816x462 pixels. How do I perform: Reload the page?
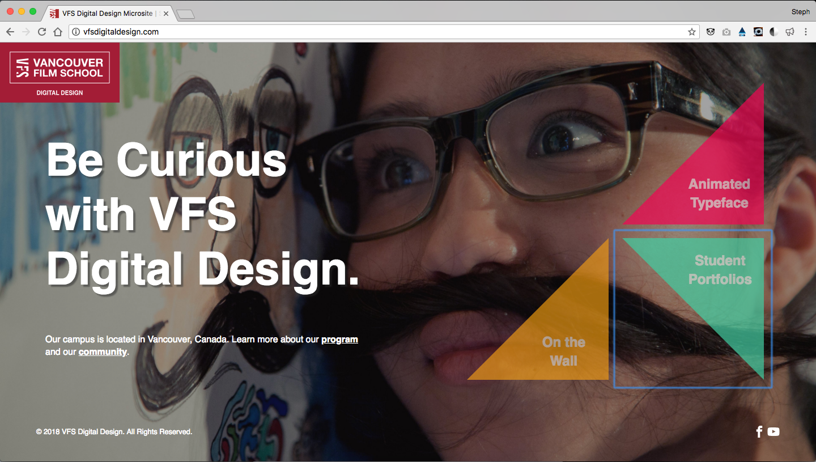click(x=41, y=32)
